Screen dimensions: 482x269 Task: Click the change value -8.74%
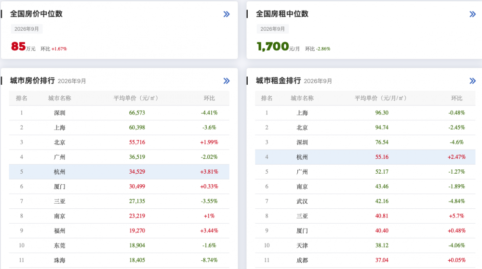pyautogui.click(x=209, y=260)
